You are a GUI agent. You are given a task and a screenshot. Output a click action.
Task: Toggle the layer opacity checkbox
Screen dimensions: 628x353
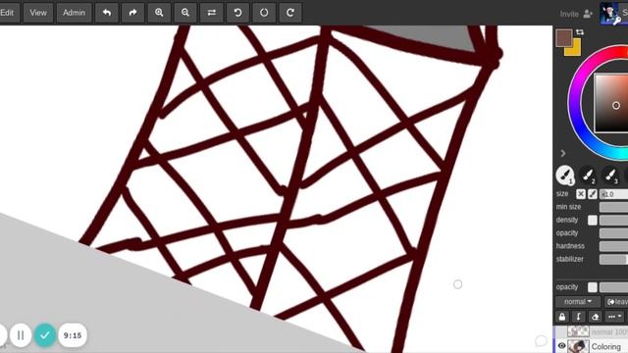click(593, 287)
